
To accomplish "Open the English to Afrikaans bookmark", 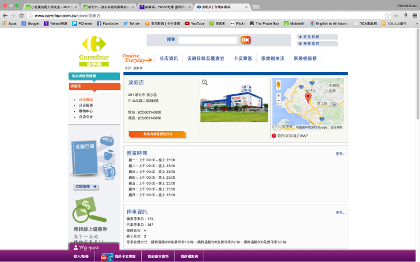I will click(329, 23).
